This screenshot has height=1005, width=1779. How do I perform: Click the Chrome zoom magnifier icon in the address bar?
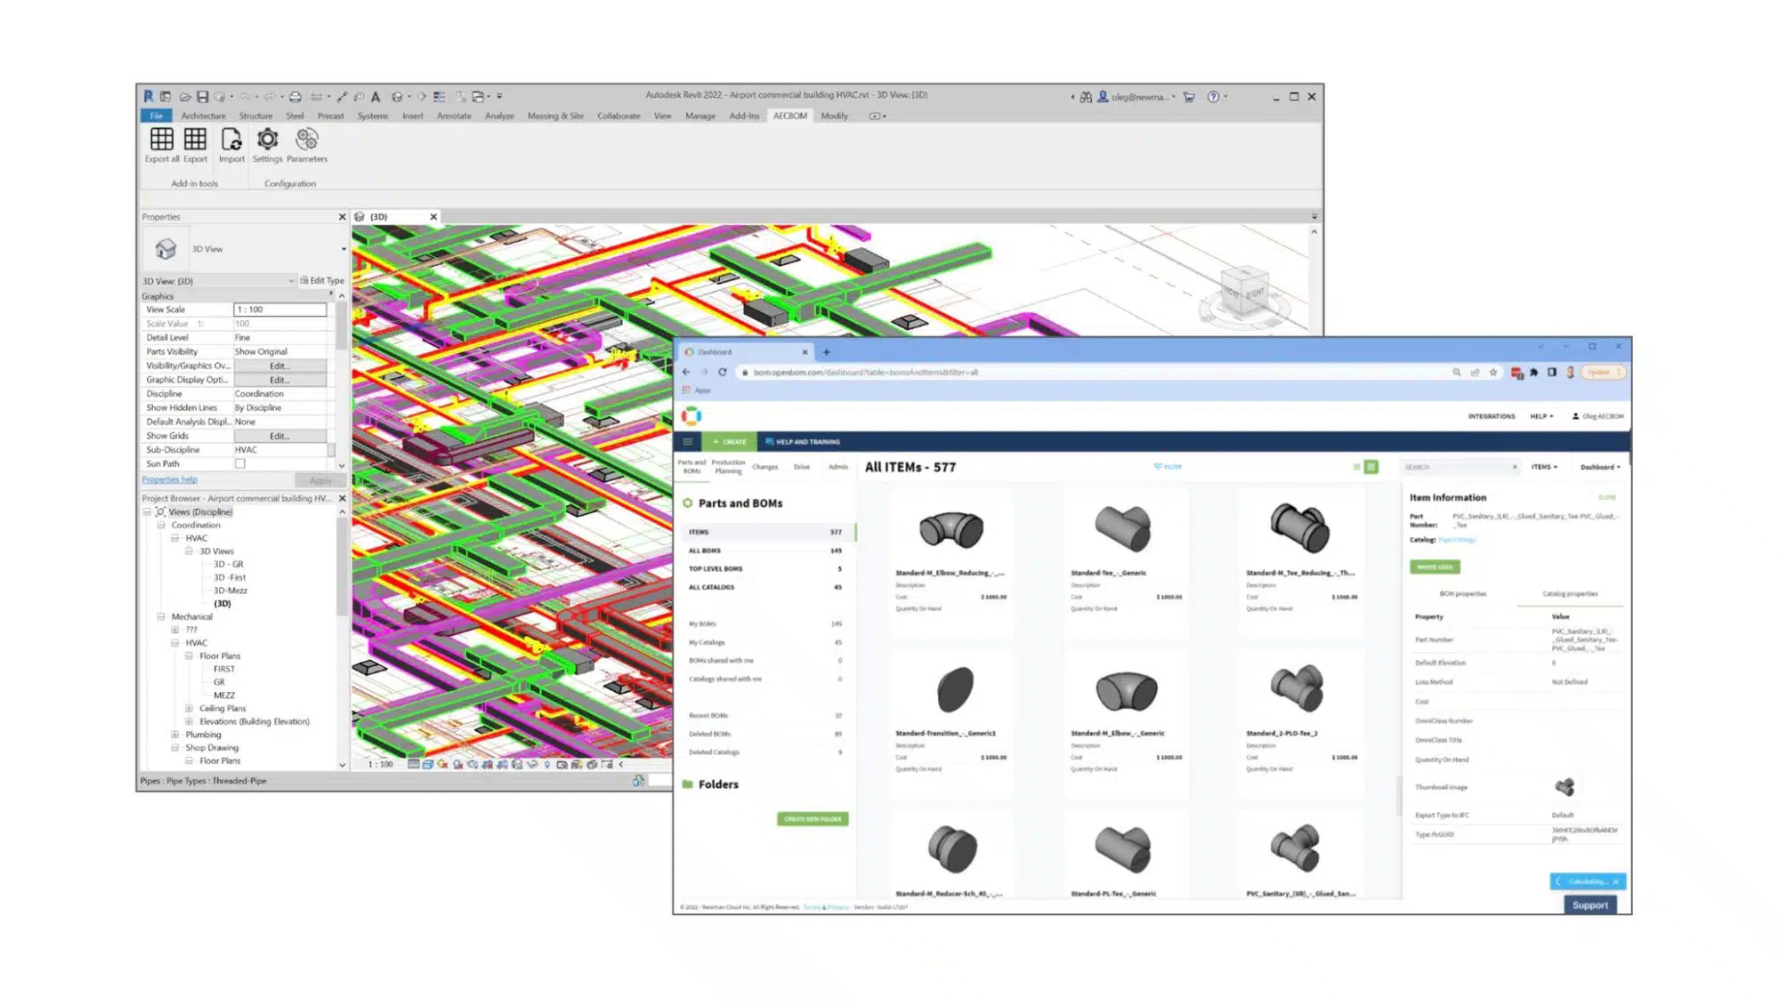(x=1457, y=373)
